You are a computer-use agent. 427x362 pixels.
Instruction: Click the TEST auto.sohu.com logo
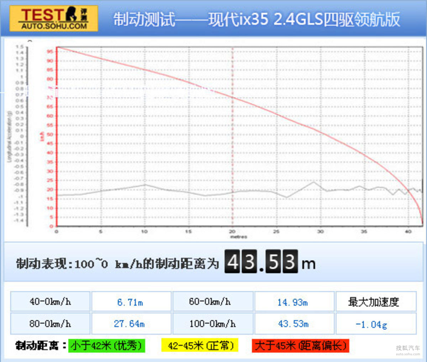point(54,18)
